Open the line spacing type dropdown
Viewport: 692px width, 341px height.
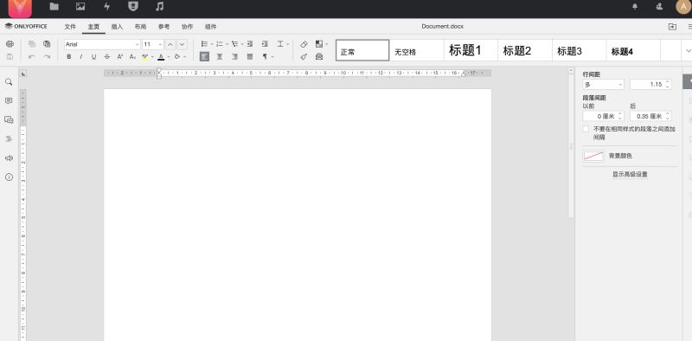point(603,84)
